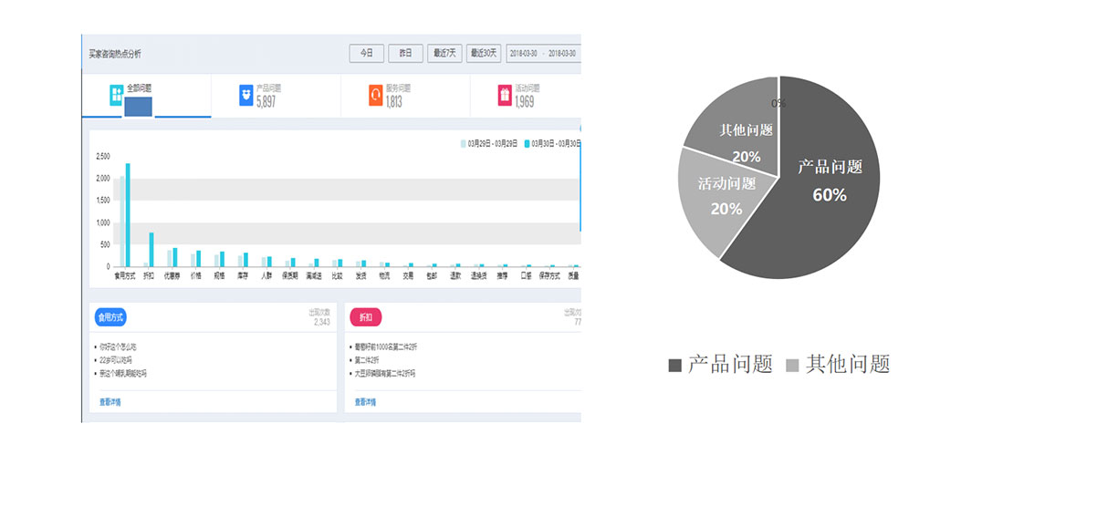Click the 折扣 bar in the chart

tap(151, 249)
